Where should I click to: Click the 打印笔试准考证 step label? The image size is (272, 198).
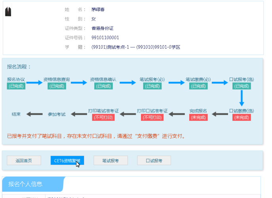point(103,111)
